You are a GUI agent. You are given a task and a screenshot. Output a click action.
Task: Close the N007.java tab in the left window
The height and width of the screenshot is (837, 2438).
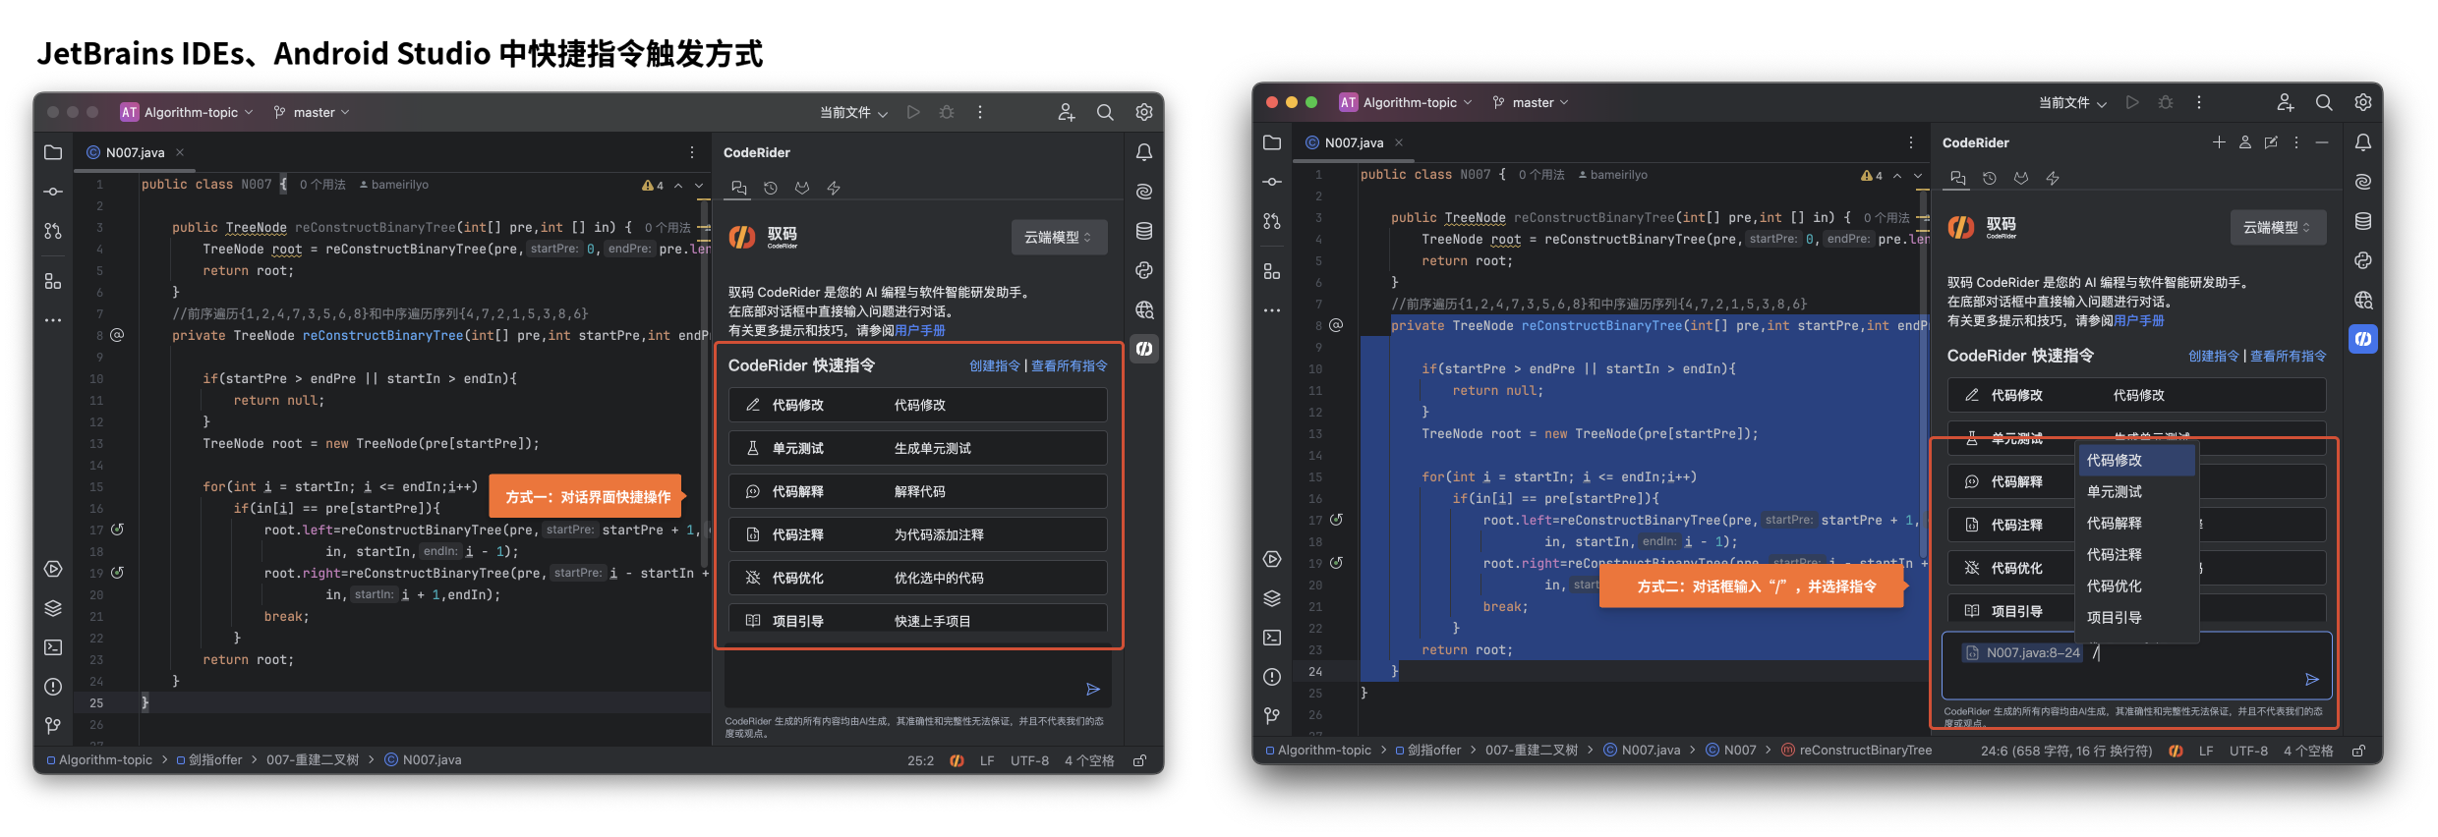pos(180,152)
